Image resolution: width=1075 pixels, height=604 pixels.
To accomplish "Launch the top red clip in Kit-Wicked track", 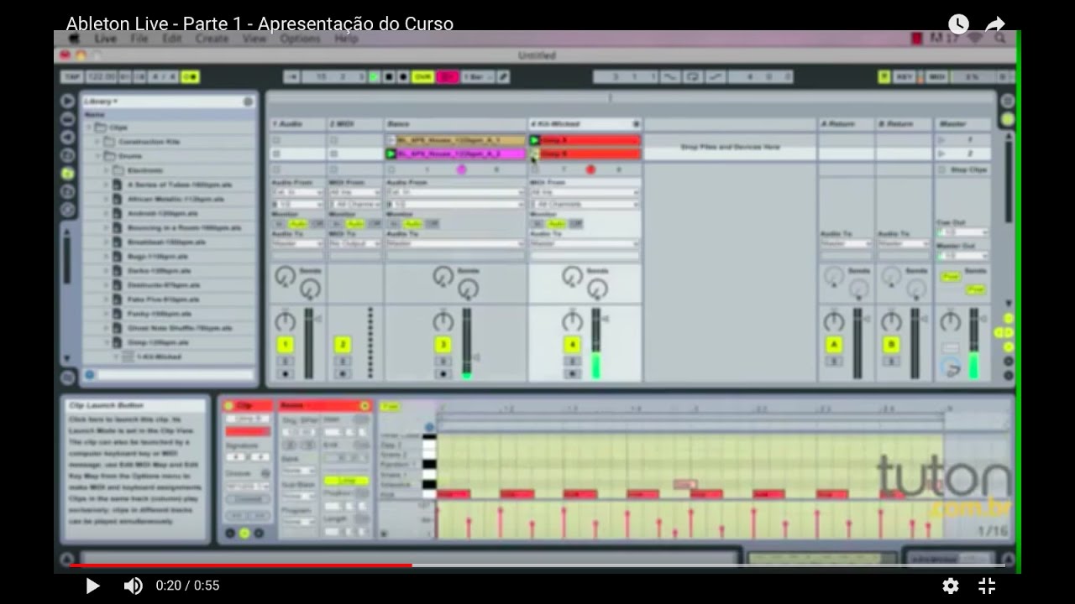I will (534, 140).
